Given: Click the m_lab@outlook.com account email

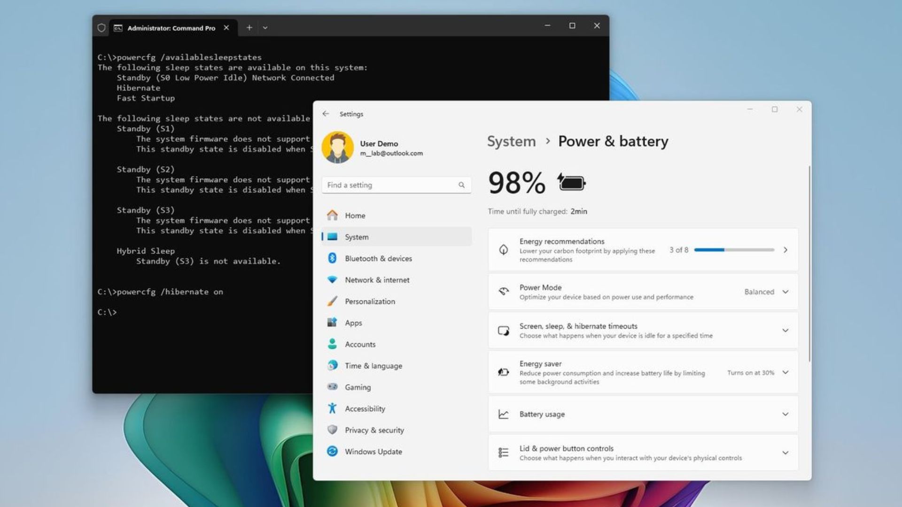Looking at the screenshot, I should pos(391,153).
